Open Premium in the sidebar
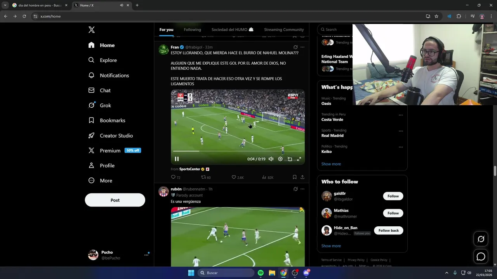This screenshot has width=497, height=279. coord(114,150)
